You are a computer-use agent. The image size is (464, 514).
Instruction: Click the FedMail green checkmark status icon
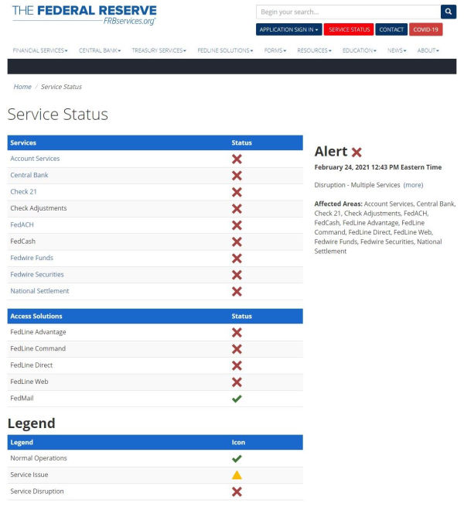coord(237,399)
